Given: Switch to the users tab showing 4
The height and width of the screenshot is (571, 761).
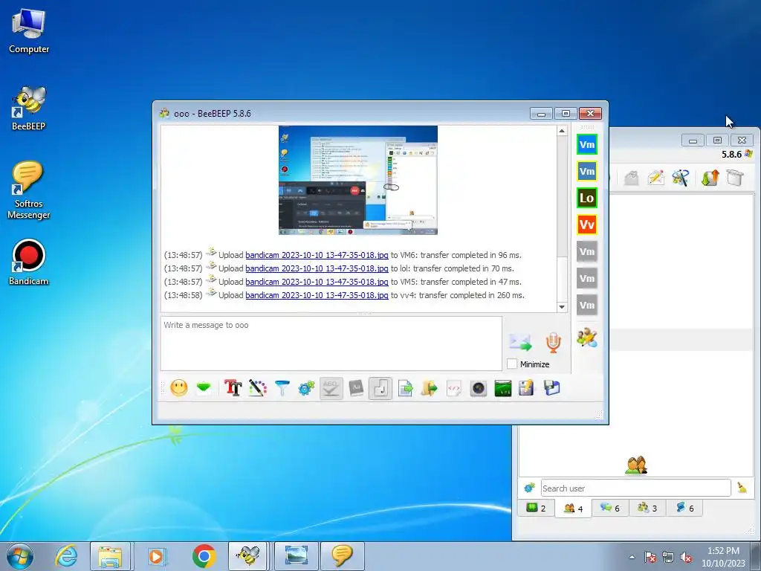Looking at the screenshot, I should point(573,509).
